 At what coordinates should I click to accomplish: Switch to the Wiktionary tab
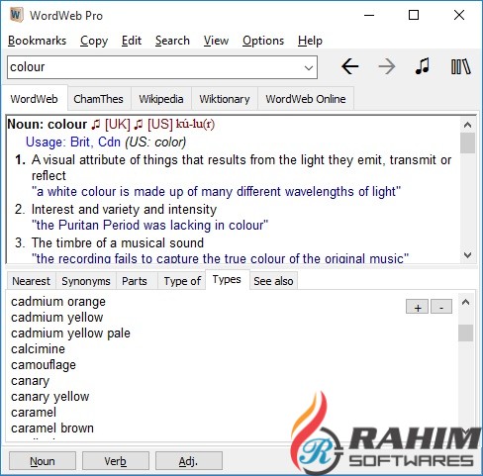tap(225, 99)
